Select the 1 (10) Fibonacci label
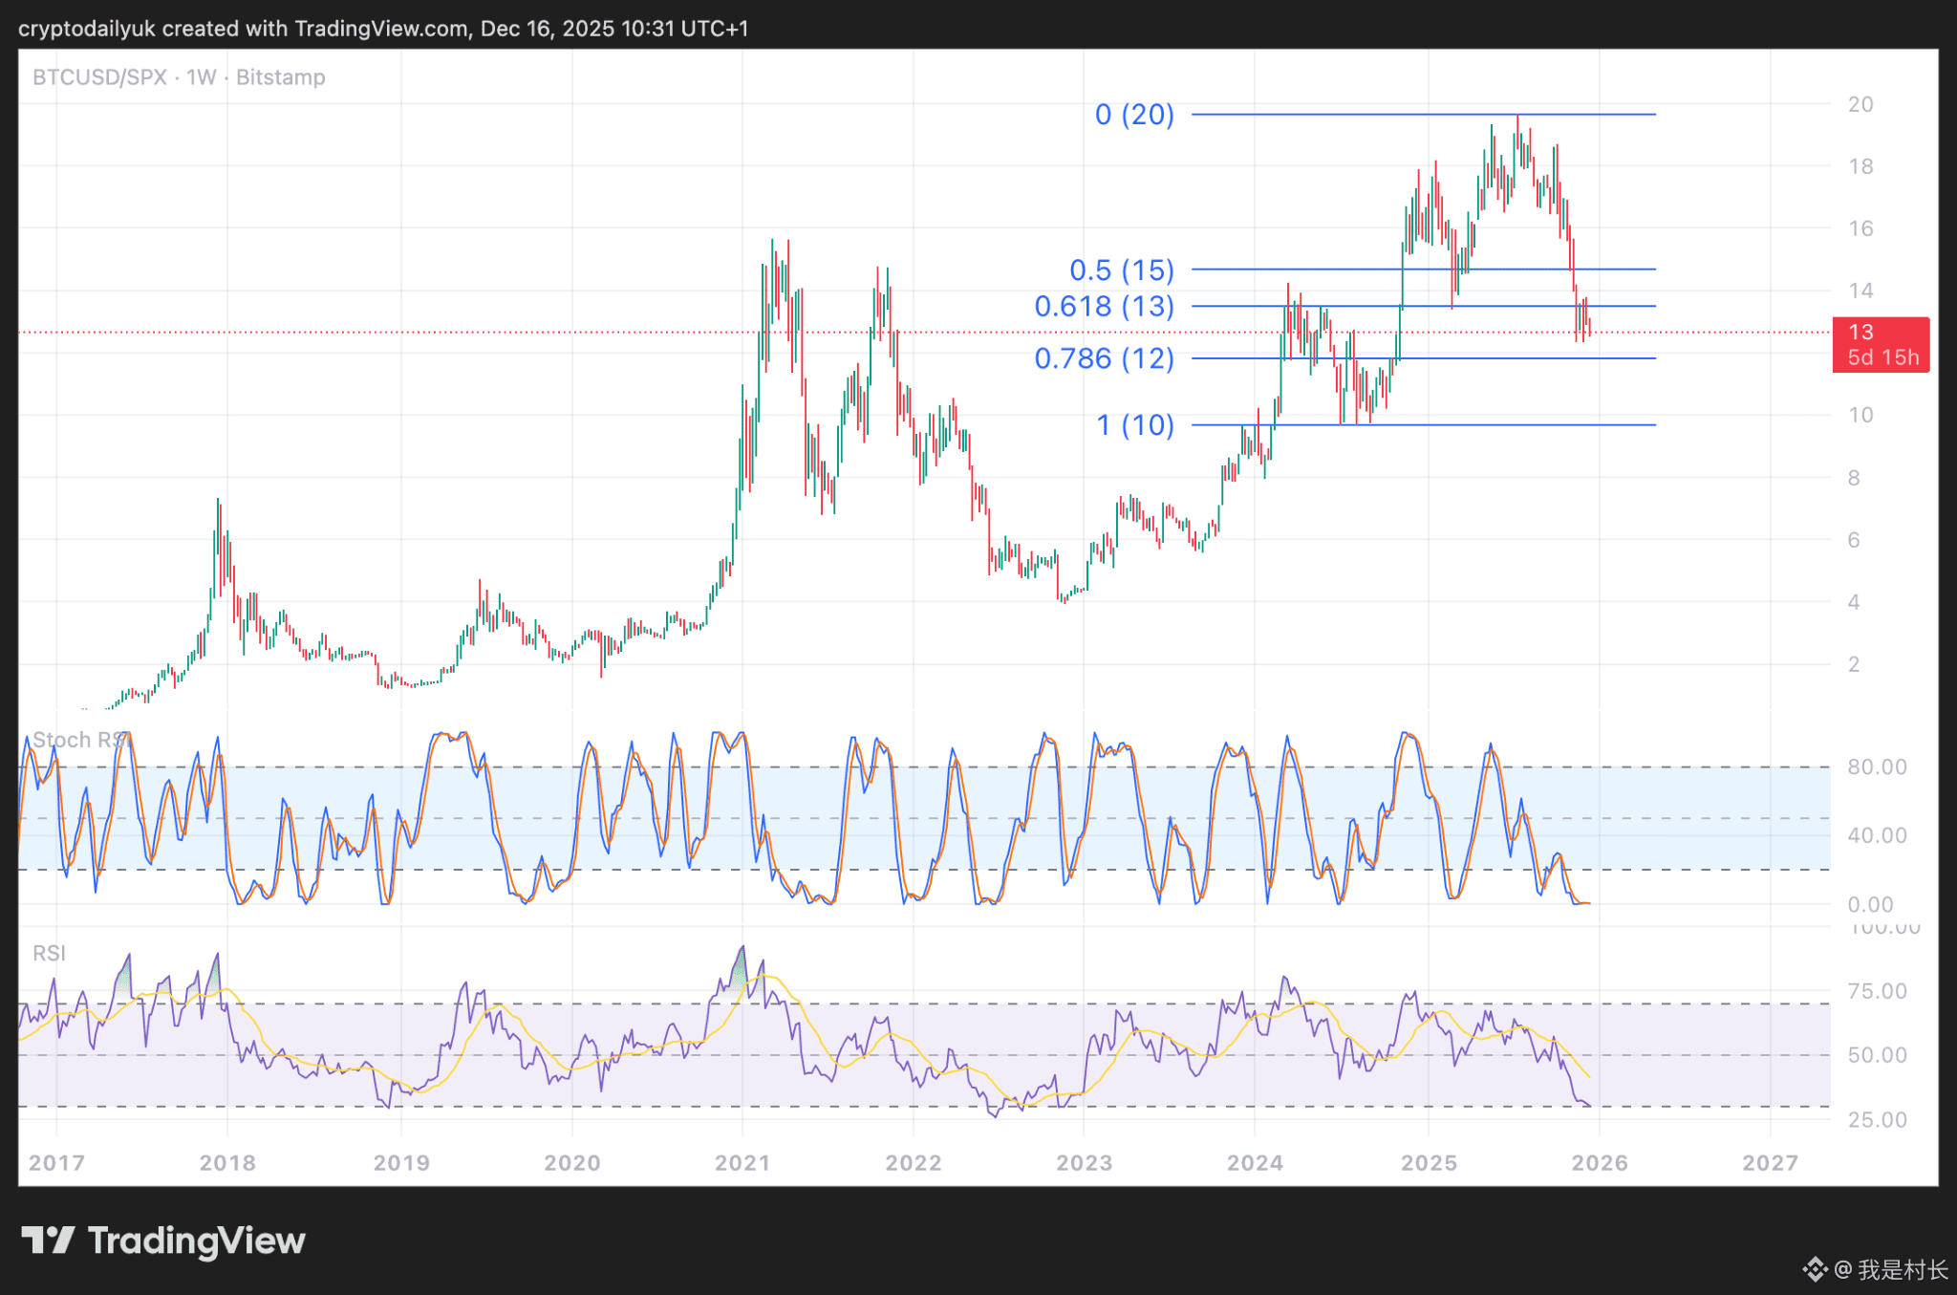Viewport: 1957px width, 1295px height. [x=1134, y=425]
